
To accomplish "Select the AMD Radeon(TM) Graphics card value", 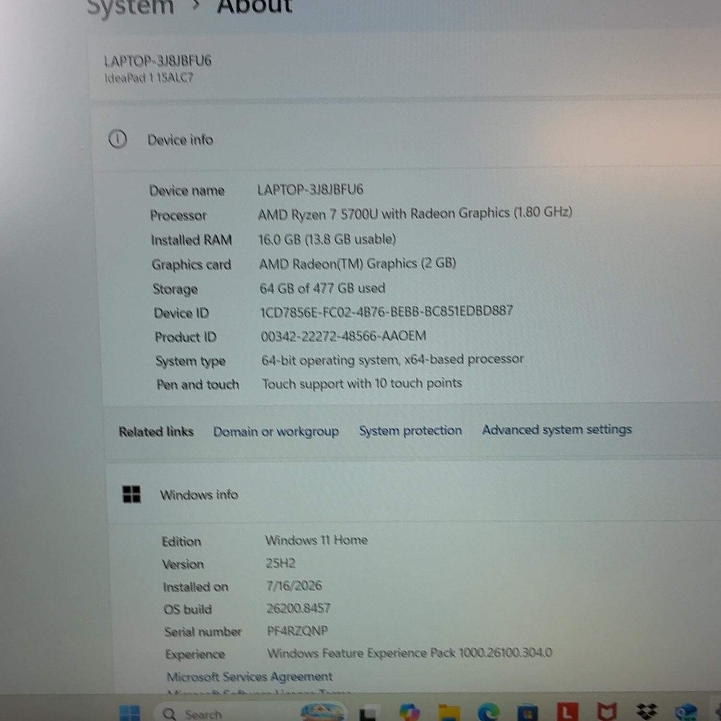I will (x=358, y=263).
